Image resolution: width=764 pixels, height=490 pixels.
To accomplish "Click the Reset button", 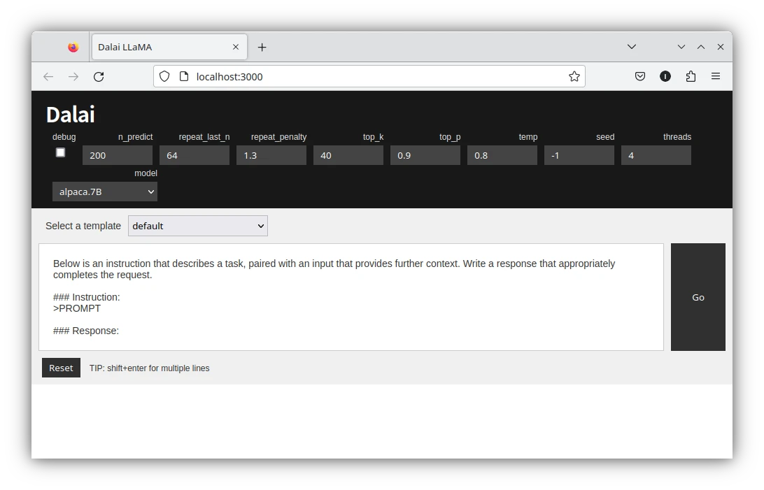I will pos(61,368).
